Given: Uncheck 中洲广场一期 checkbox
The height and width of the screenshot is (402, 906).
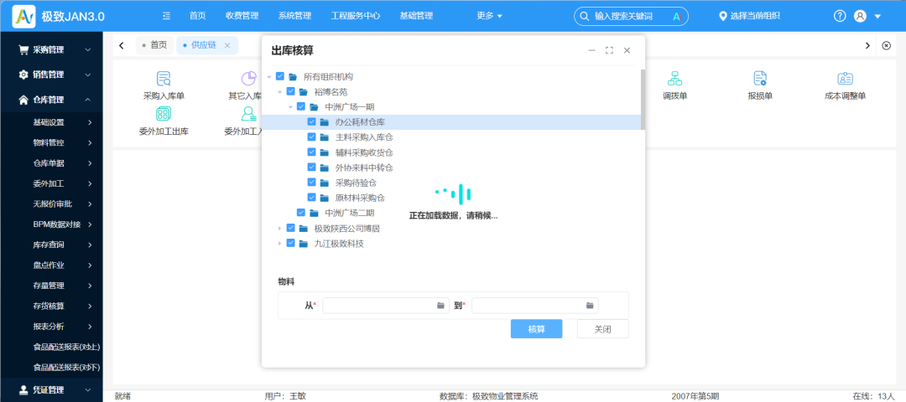Looking at the screenshot, I should click(301, 106).
